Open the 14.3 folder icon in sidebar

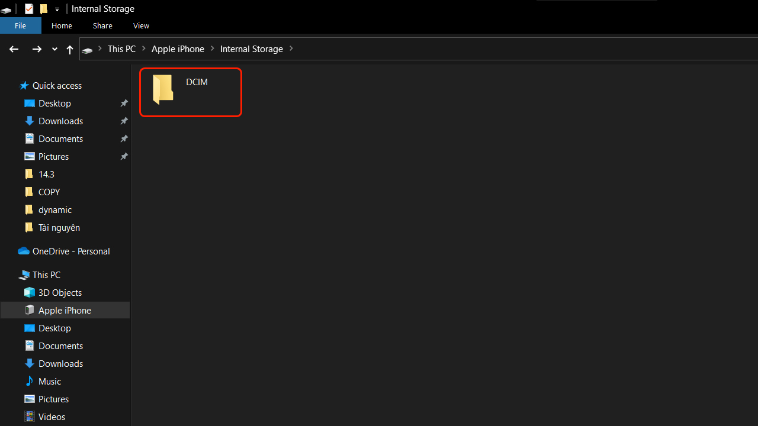pos(30,175)
